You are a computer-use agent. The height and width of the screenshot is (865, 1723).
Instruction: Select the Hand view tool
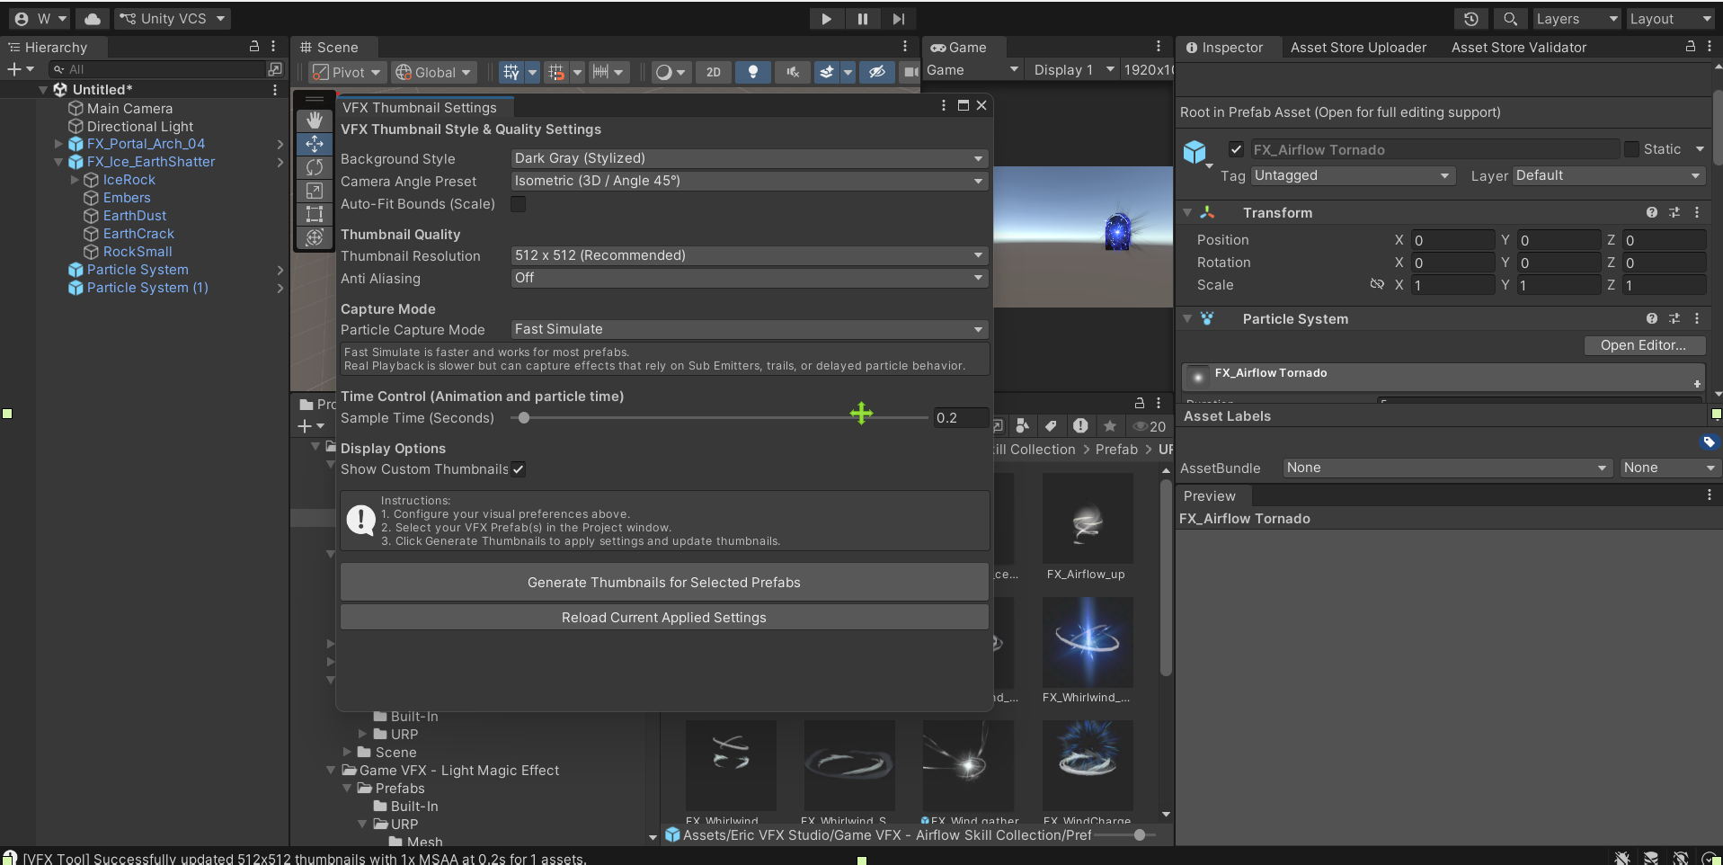pyautogui.click(x=315, y=120)
